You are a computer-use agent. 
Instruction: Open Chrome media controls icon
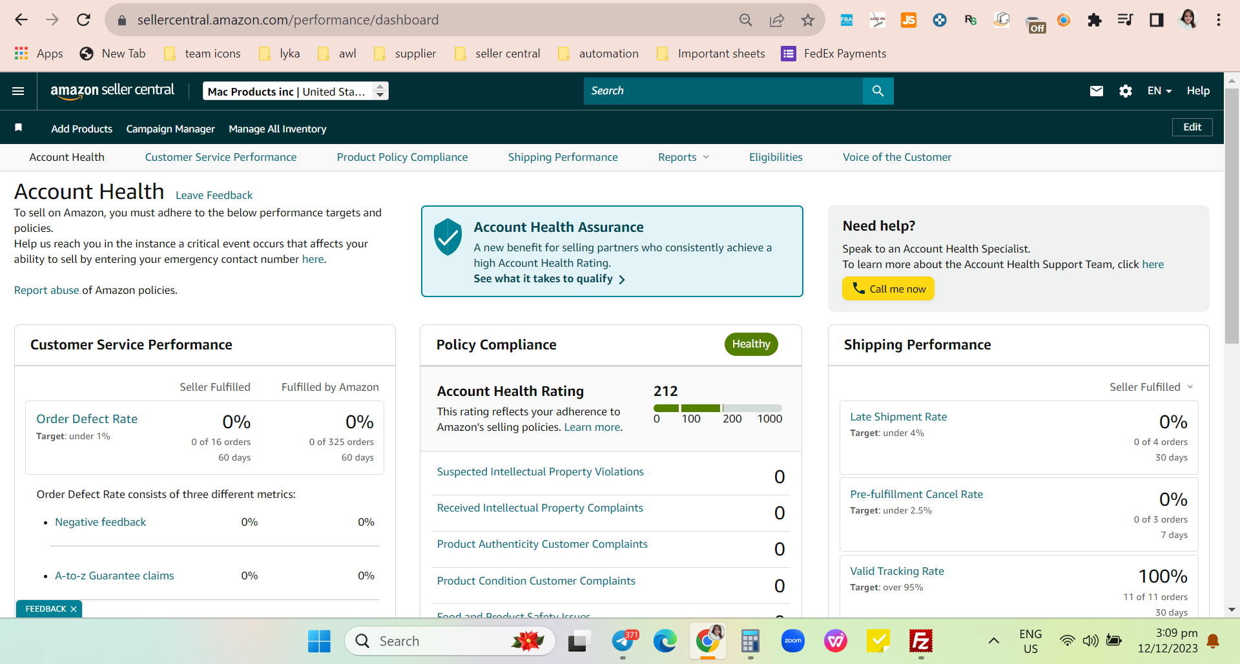pos(1126,20)
